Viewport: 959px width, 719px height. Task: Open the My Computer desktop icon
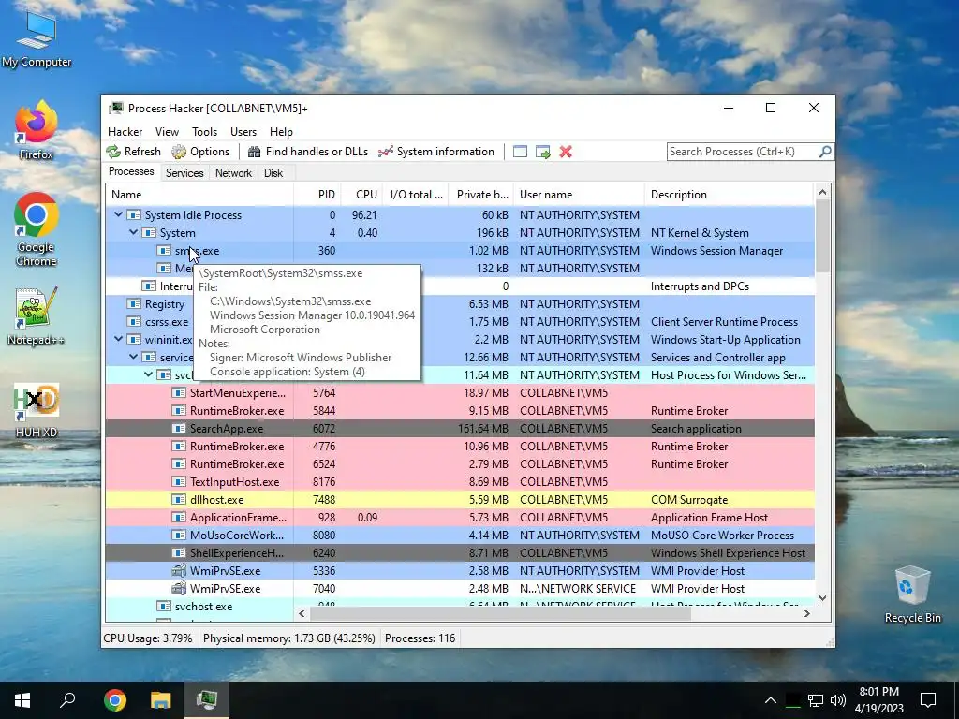pos(37,39)
